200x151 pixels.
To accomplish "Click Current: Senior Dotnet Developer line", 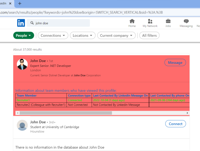I will pos(66,75).
